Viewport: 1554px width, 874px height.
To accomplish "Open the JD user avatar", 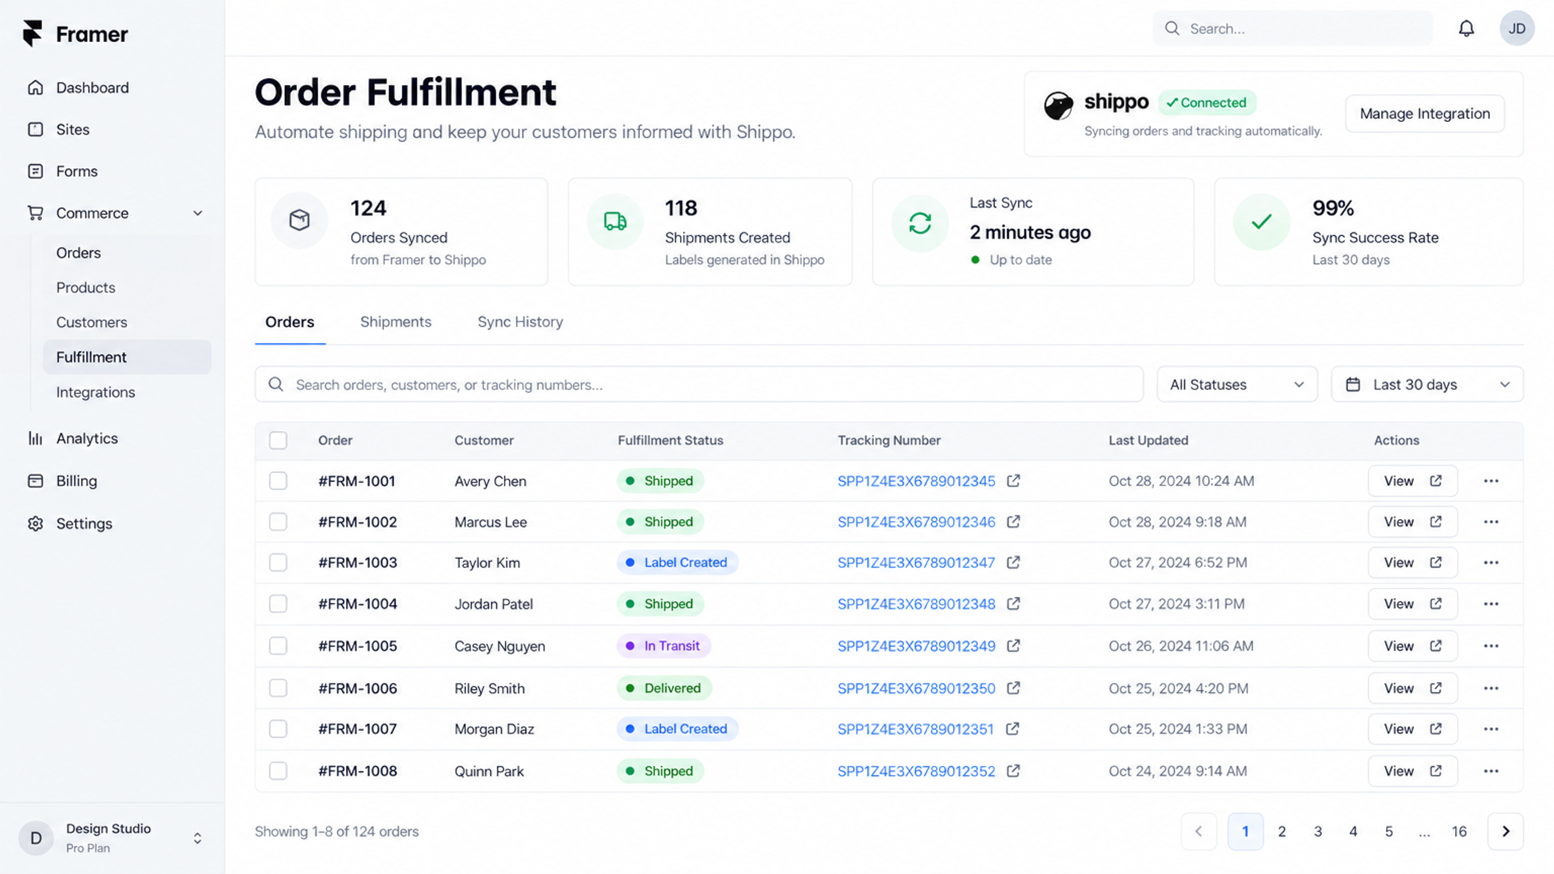I will pos(1516,29).
